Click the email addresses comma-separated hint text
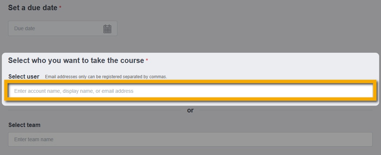 [x=106, y=77]
